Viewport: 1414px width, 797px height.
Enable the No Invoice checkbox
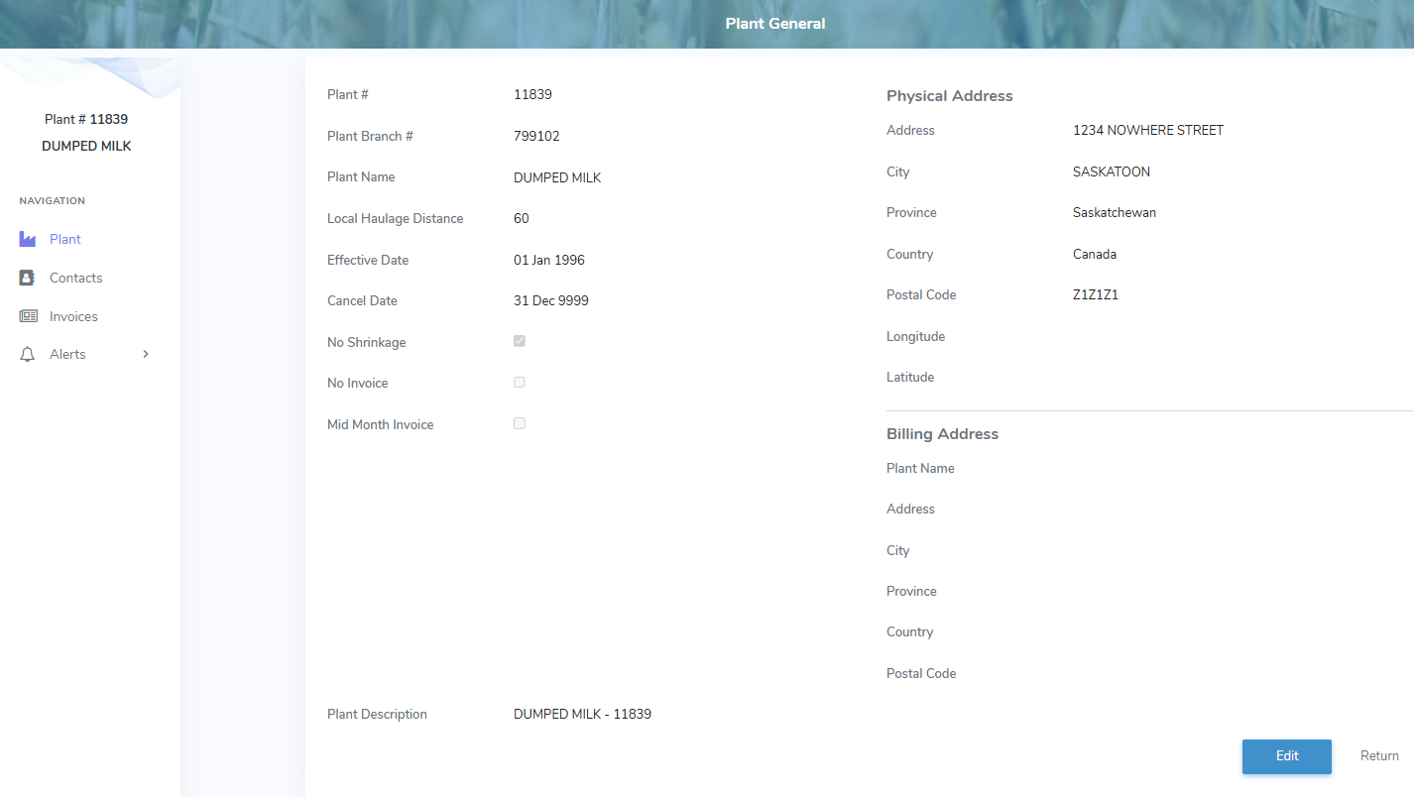pyautogui.click(x=520, y=383)
